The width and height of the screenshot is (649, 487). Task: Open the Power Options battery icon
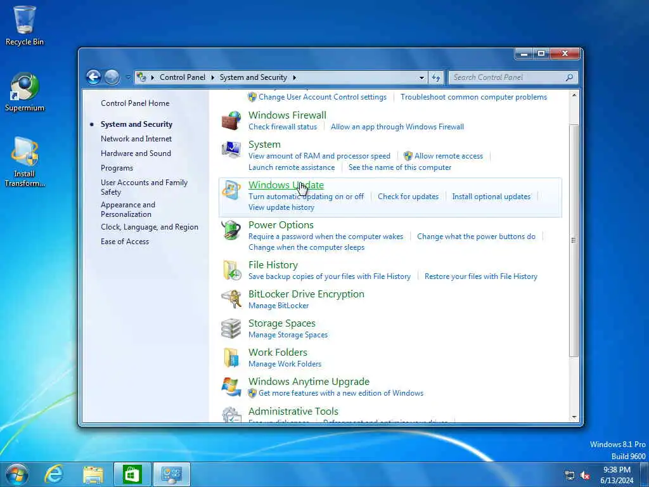coord(231,230)
